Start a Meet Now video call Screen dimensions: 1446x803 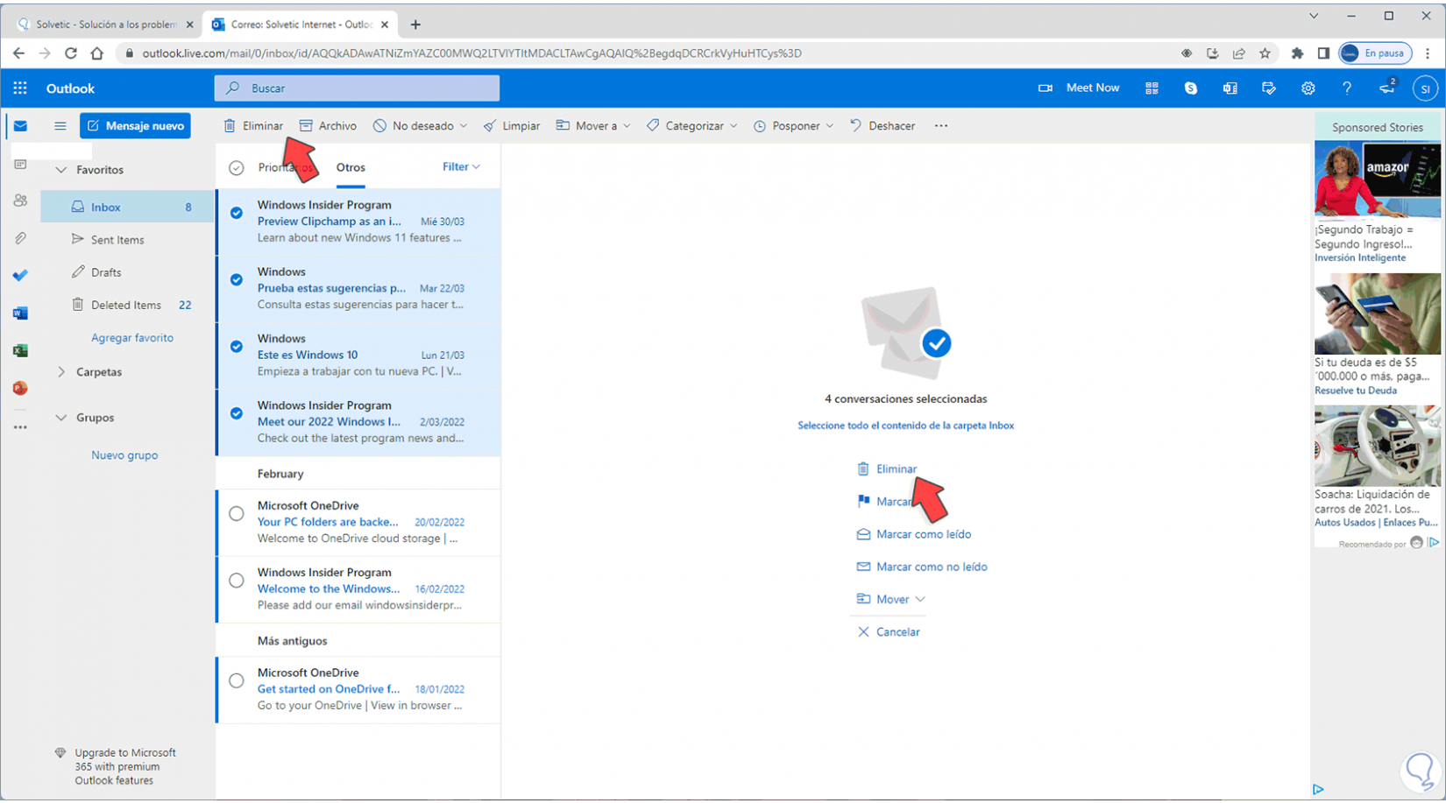1079,88
